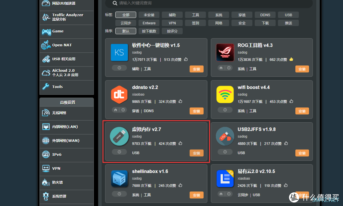The width and height of the screenshot is (343, 206).
Task: Filter by the VPN tag button
Action: point(172,23)
